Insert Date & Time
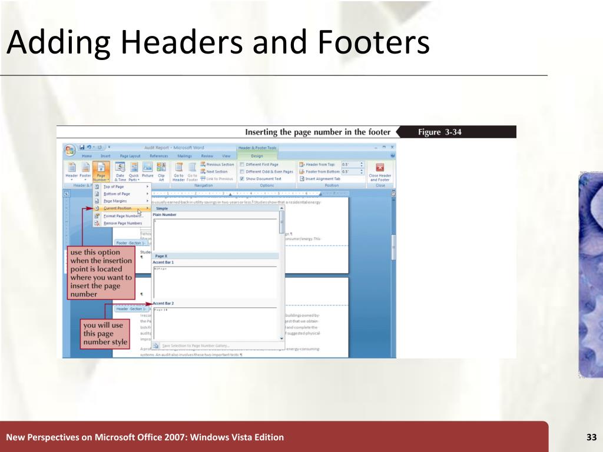603x452 pixels. [120, 171]
